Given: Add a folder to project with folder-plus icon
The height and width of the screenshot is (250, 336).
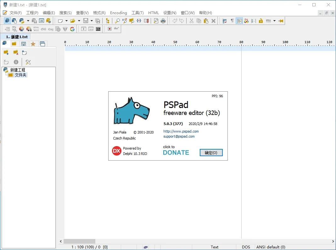Looking at the screenshot, I should click(x=6, y=53).
